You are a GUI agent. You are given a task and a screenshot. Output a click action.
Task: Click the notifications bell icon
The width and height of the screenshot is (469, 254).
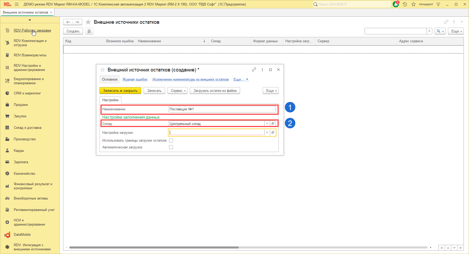click(x=396, y=4)
